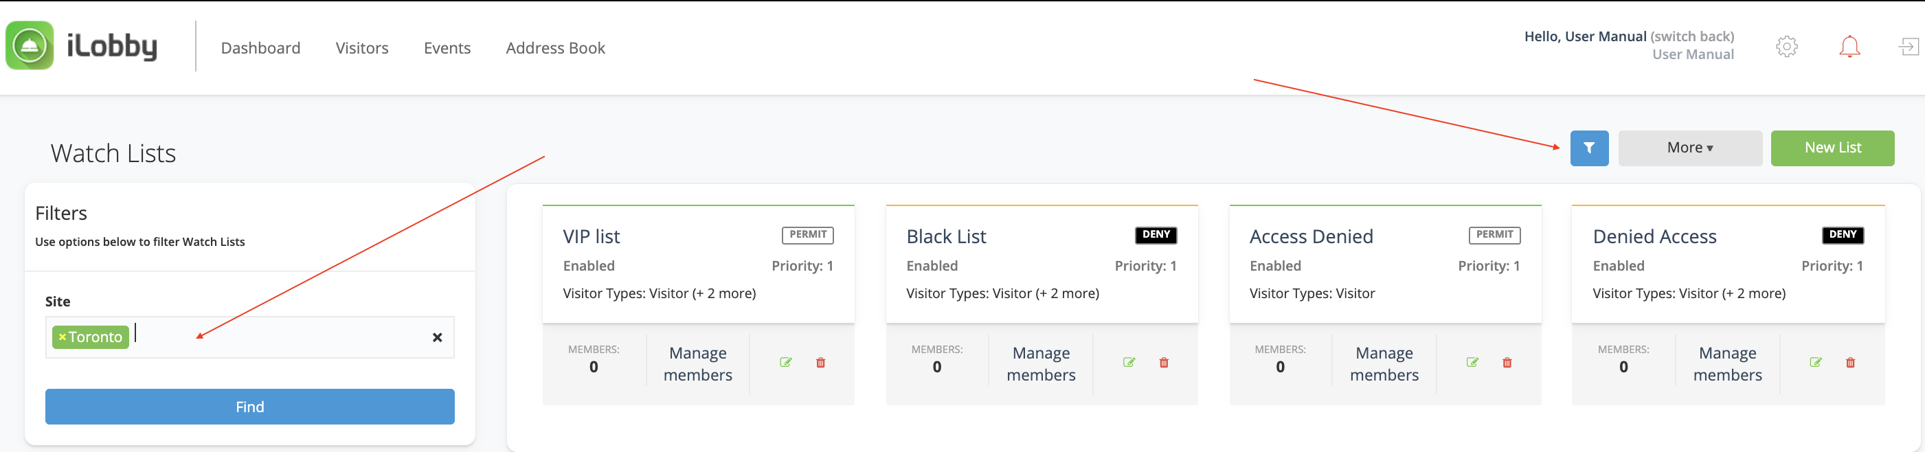This screenshot has width=1925, height=452.
Task: Edit the Black List watch list
Action: 1129,362
